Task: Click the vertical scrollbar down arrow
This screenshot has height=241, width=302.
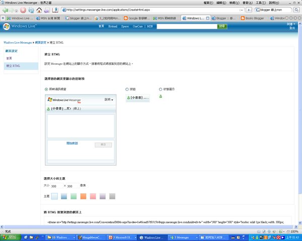Action: [300, 223]
